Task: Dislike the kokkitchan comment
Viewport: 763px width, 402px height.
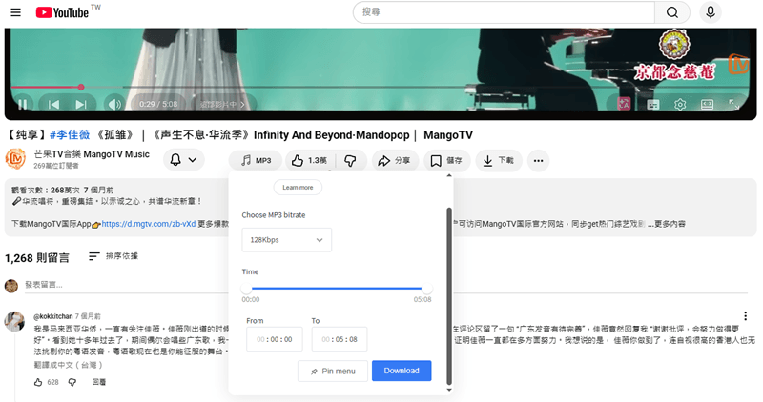Action: [x=72, y=382]
